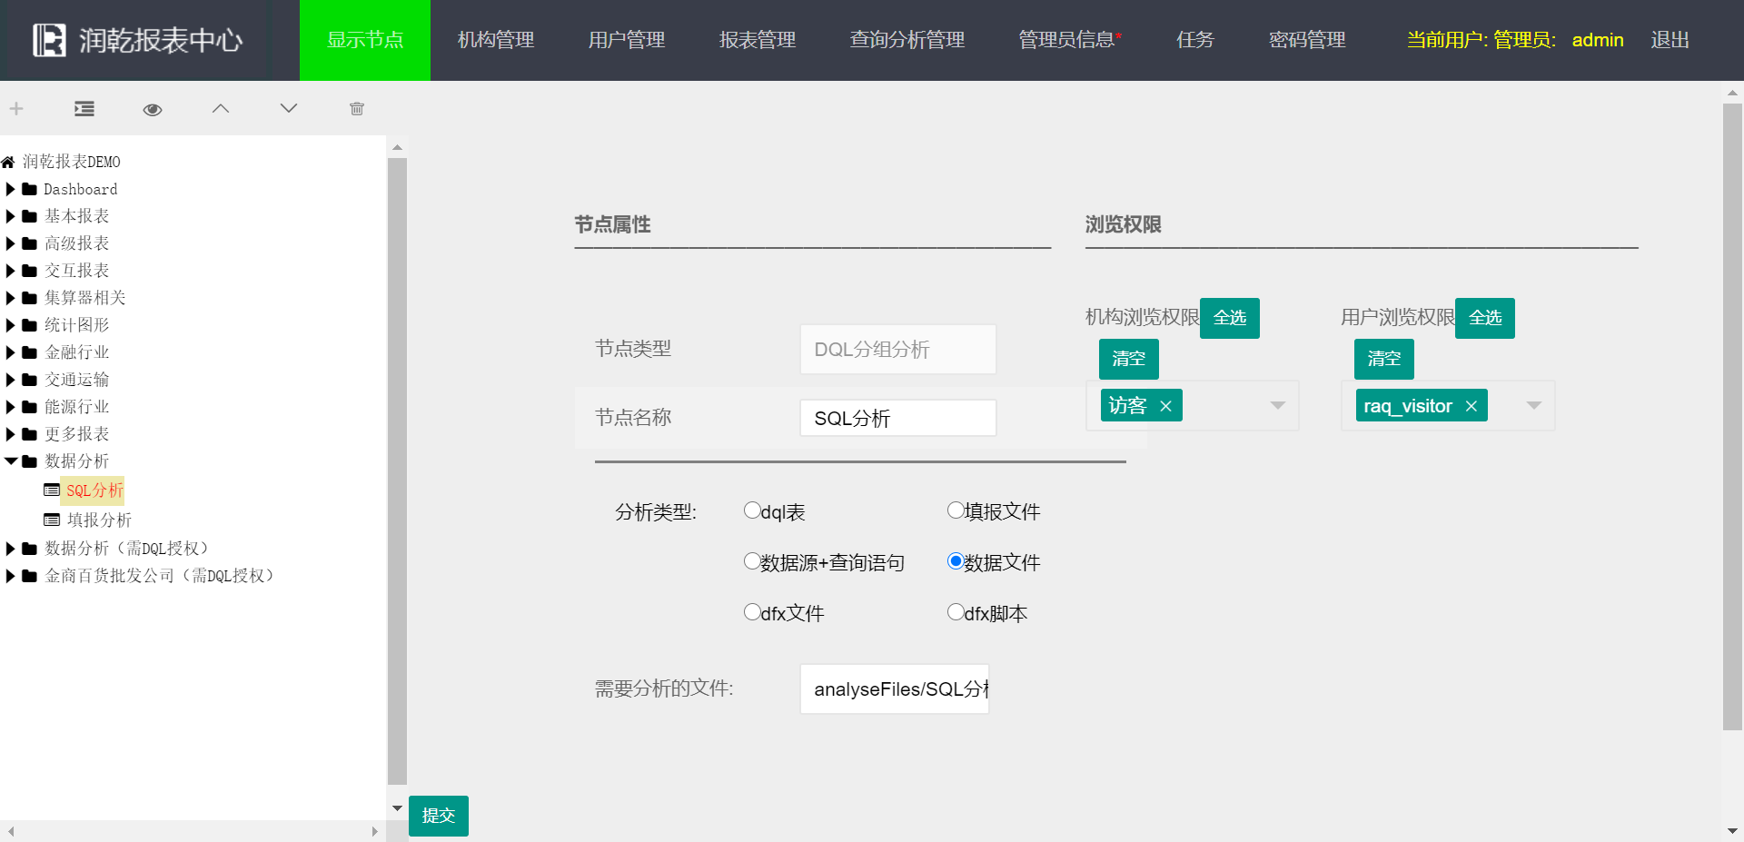Expand the Dashboard folder in tree
1744x842 pixels.
[x=11, y=190]
